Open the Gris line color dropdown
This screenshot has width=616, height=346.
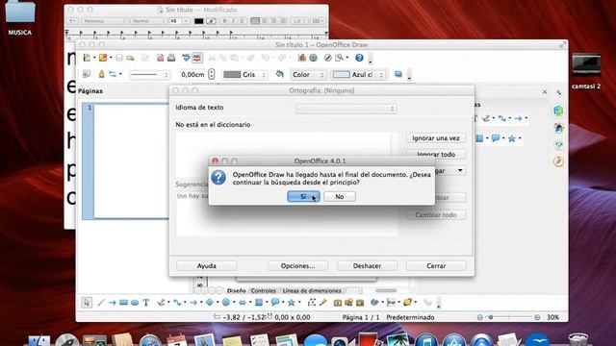coord(244,74)
